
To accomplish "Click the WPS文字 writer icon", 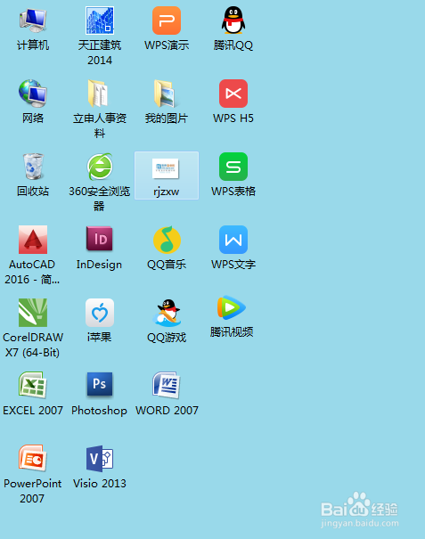I will [233, 240].
